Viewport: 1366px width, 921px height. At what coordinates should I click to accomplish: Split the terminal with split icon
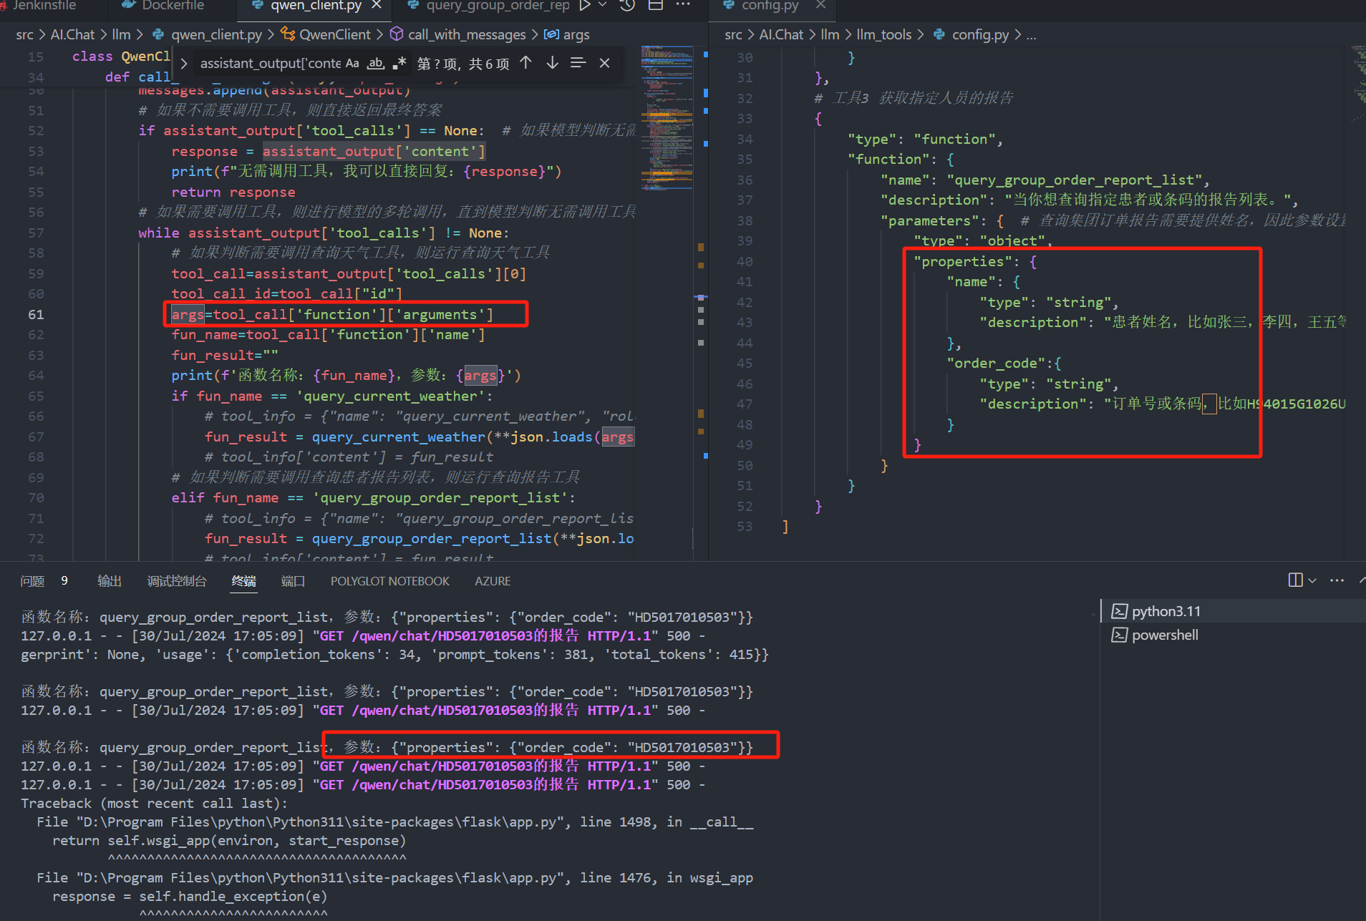point(1295,580)
